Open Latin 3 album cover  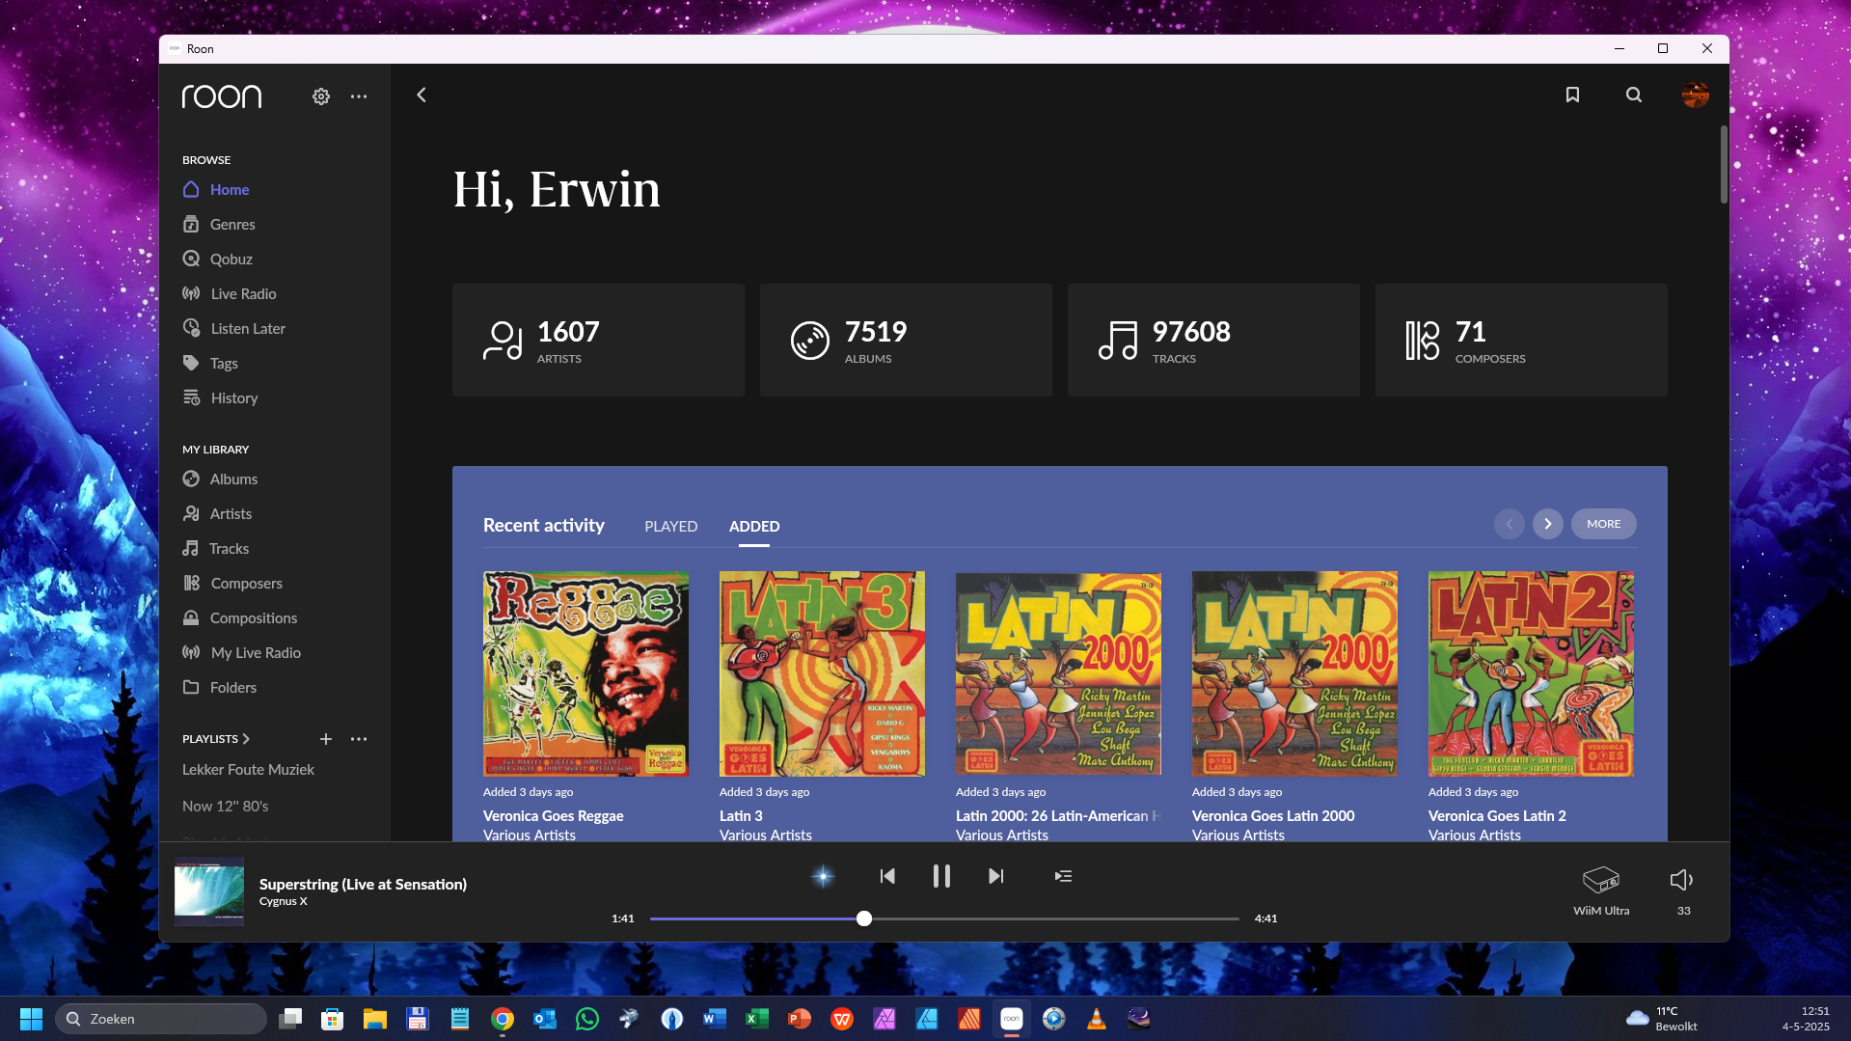click(822, 673)
